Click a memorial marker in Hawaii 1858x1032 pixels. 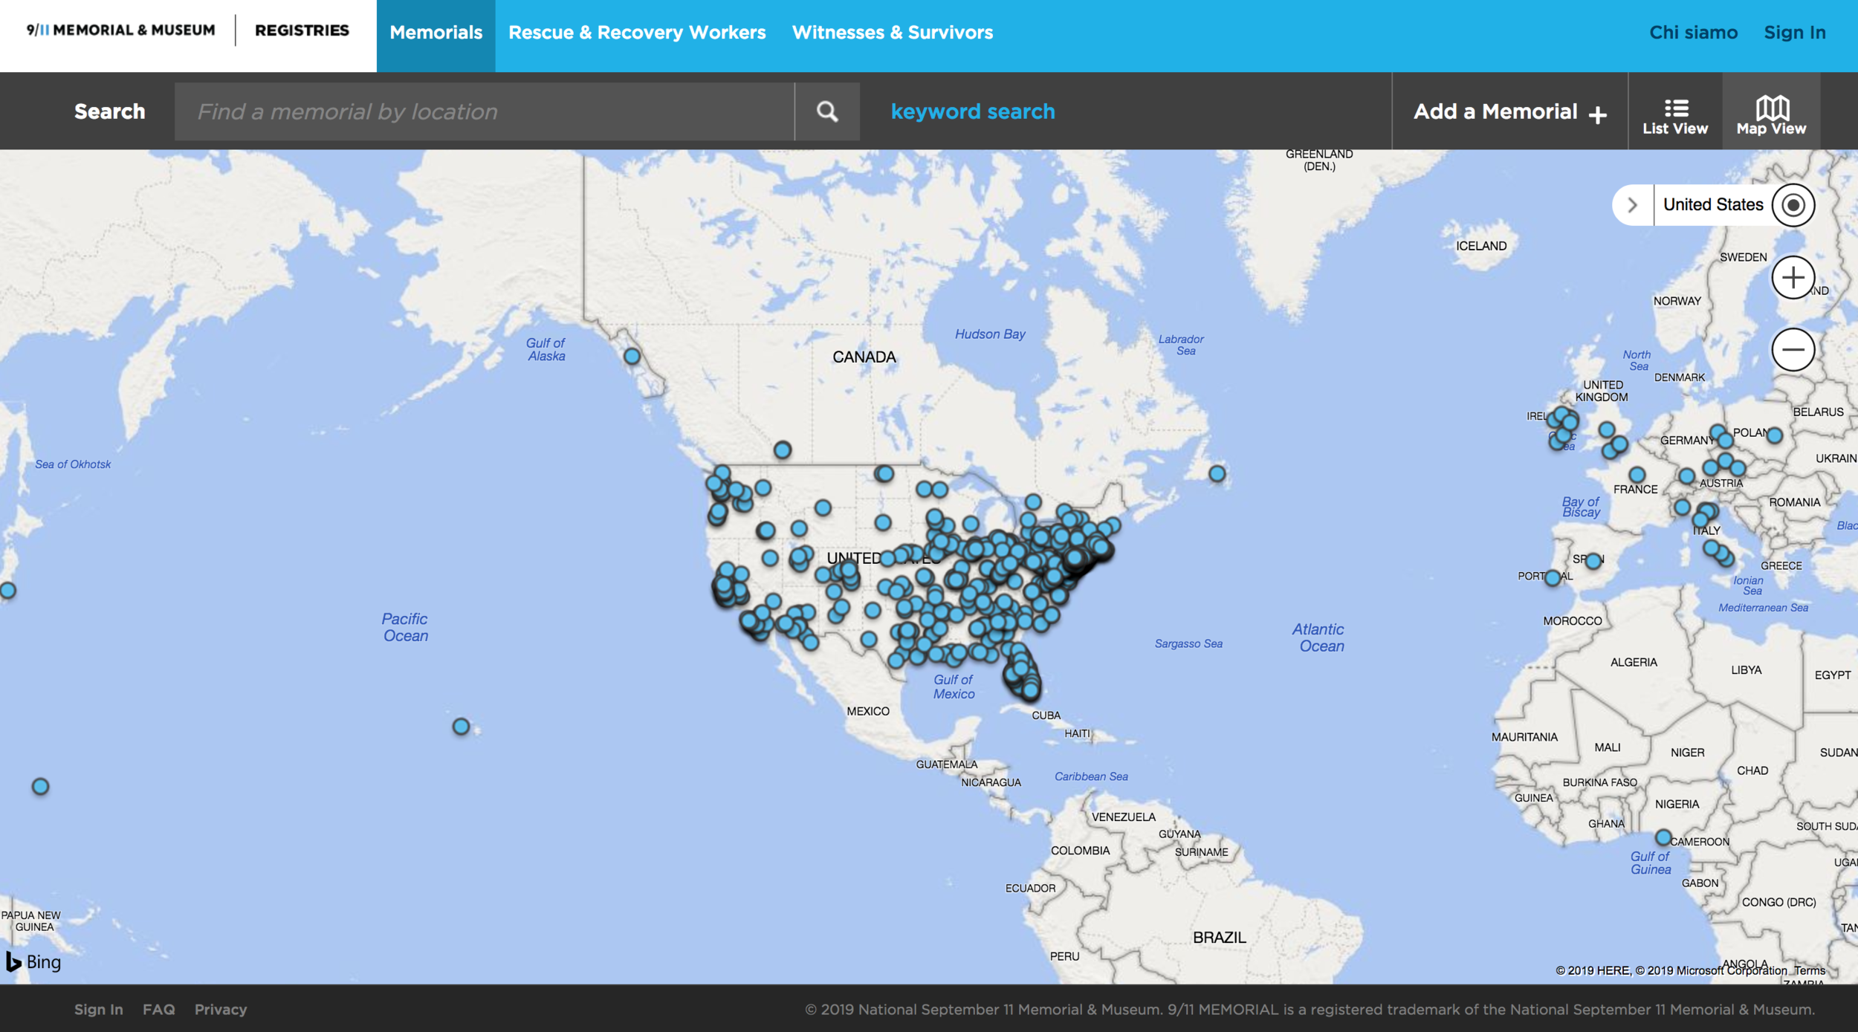[460, 727]
